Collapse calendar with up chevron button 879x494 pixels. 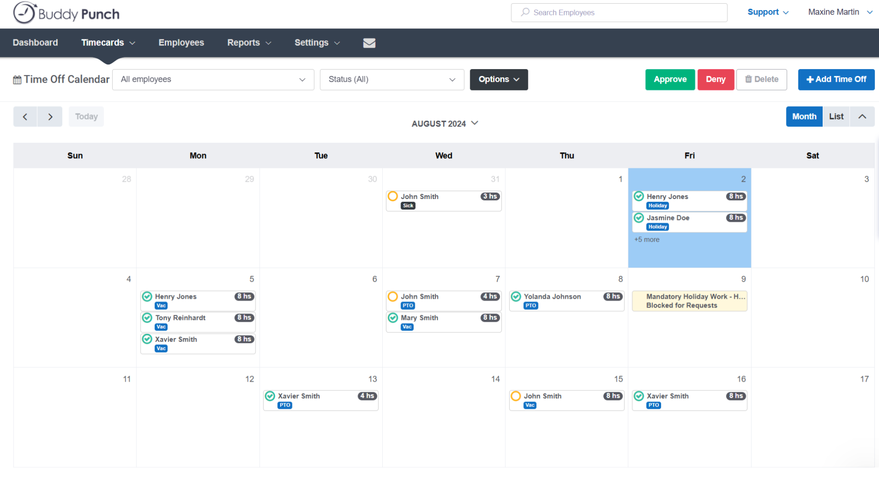tap(862, 117)
